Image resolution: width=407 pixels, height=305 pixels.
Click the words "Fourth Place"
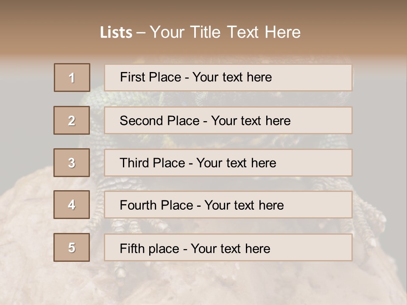pyautogui.click(x=156, y=205)
